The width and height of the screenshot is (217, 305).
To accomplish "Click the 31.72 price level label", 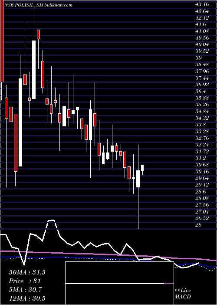I will click(x=203, y=151).
